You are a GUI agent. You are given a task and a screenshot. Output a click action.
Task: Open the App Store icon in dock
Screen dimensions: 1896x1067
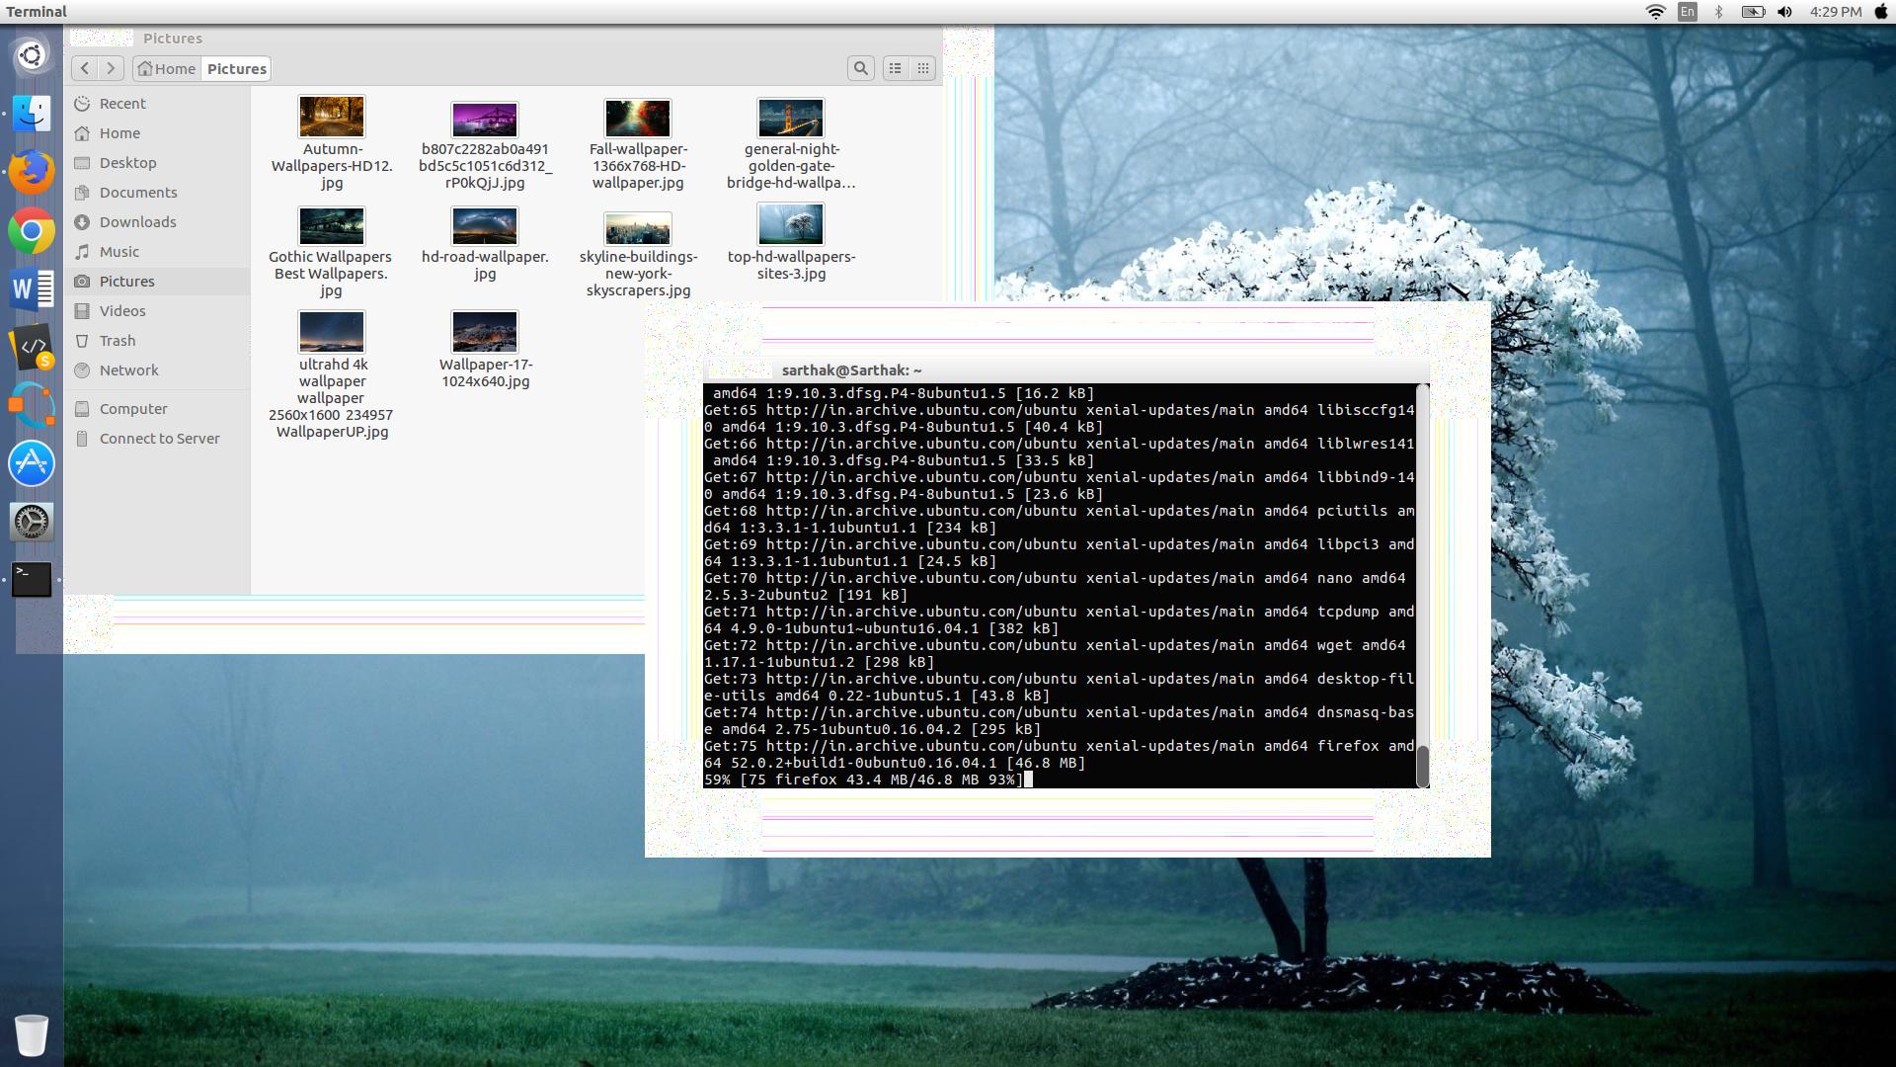coord(32,463)
